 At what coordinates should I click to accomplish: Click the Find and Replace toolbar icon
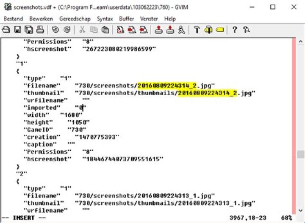[120, 30]
